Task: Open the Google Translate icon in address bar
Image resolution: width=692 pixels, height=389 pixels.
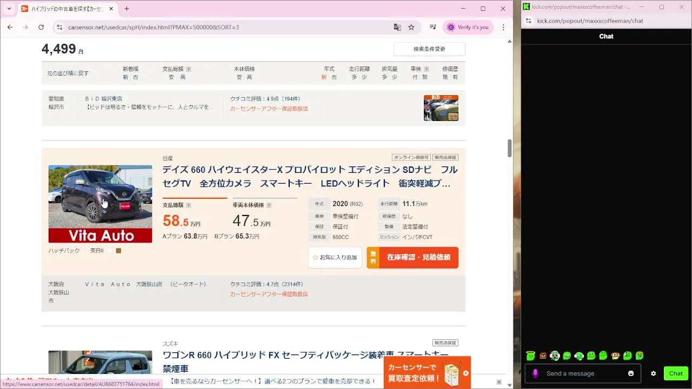Action: pos(397,27)
